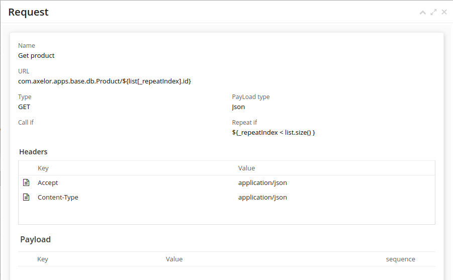Image resolution: width=453 pixels, height=280 pixels.
Task: Open the Content-Type header record icon
Action: tap(27, 197)
